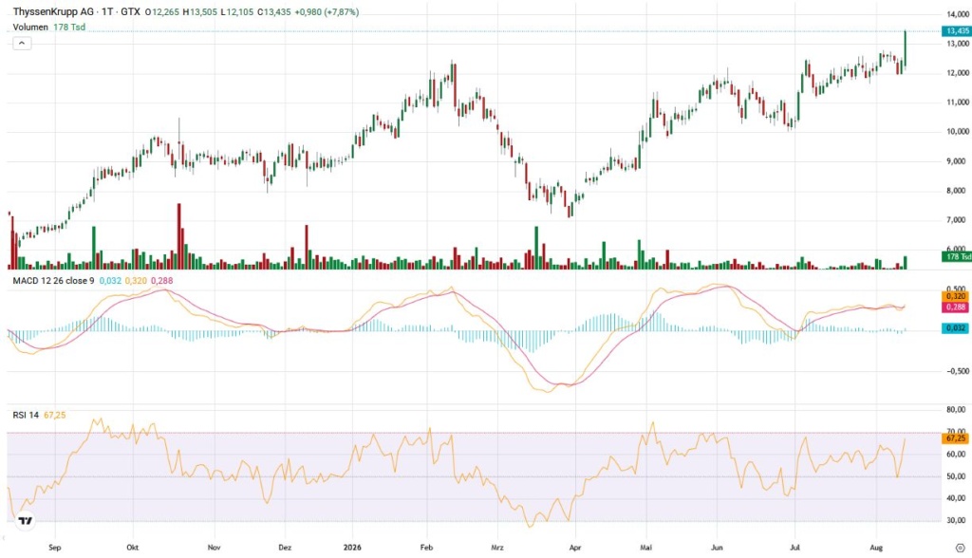Click the Volumen indicator legend label
Image resolution: width=972 pixels, height=558 pixels.
30,28
